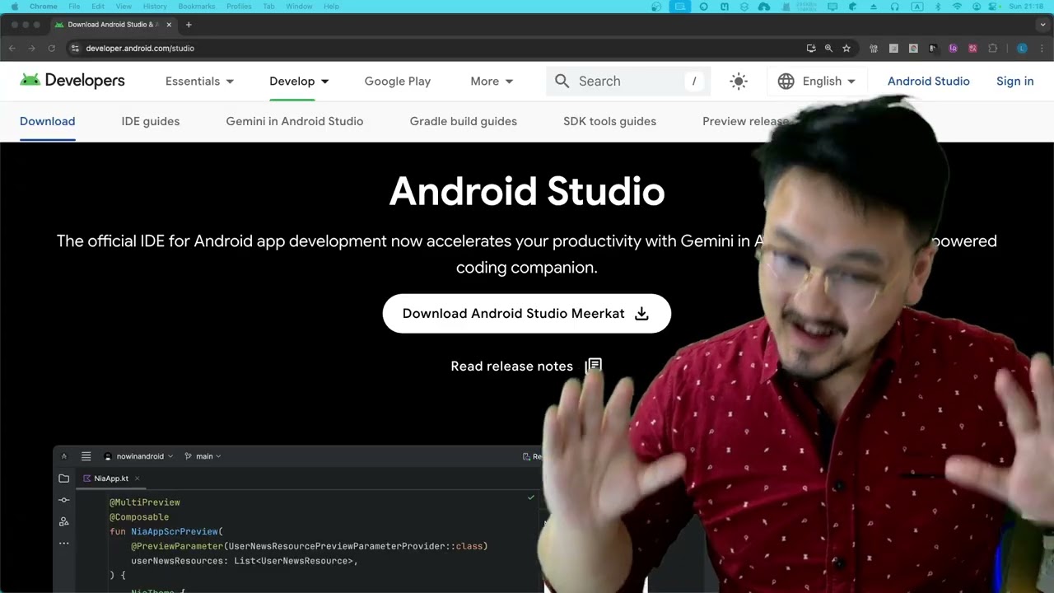Click the input source A icon

916,7
